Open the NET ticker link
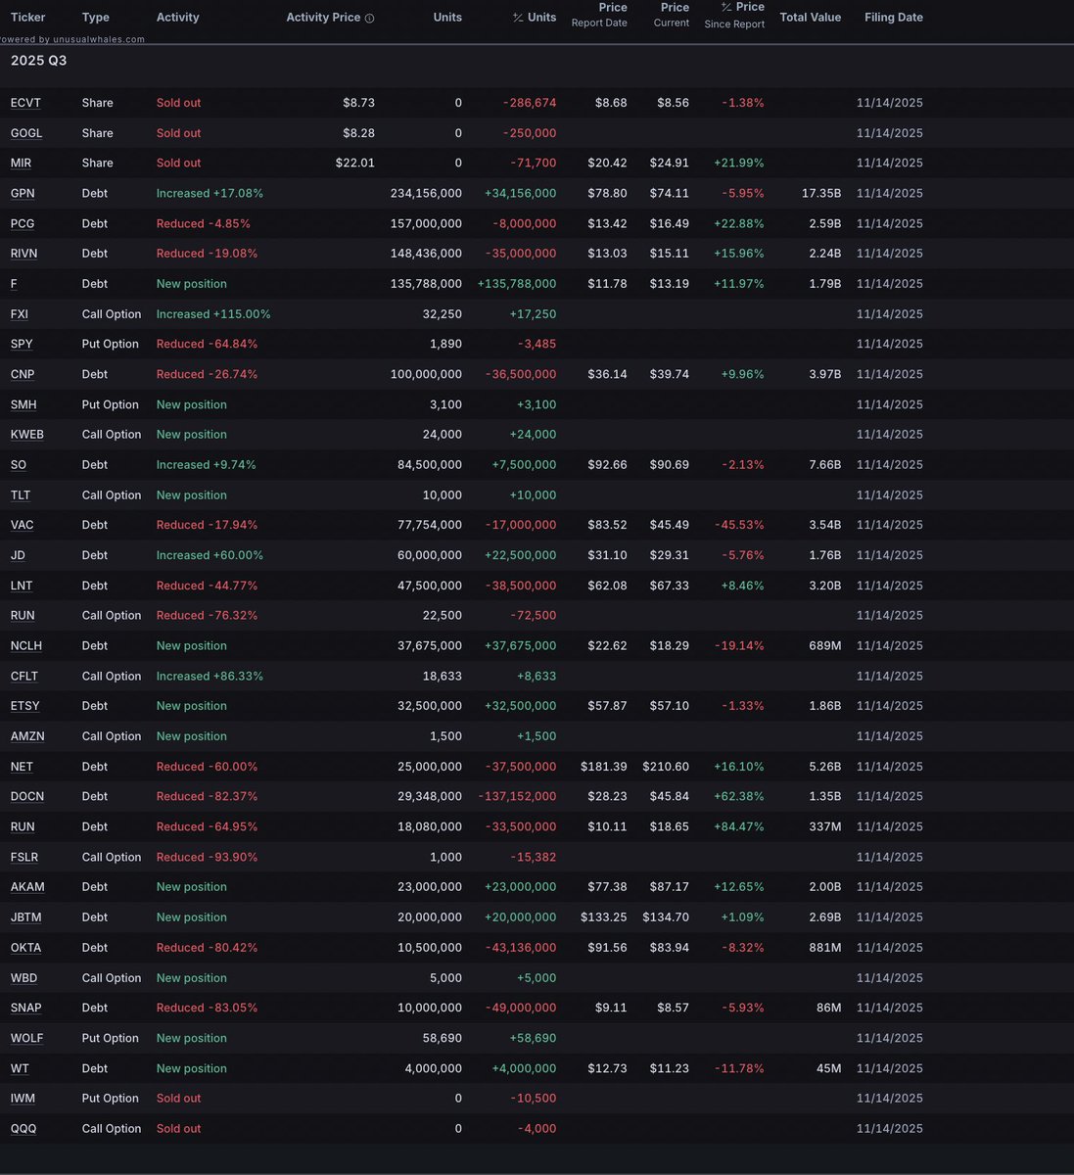This screenshot has width=1074, height=1175. 22,767
